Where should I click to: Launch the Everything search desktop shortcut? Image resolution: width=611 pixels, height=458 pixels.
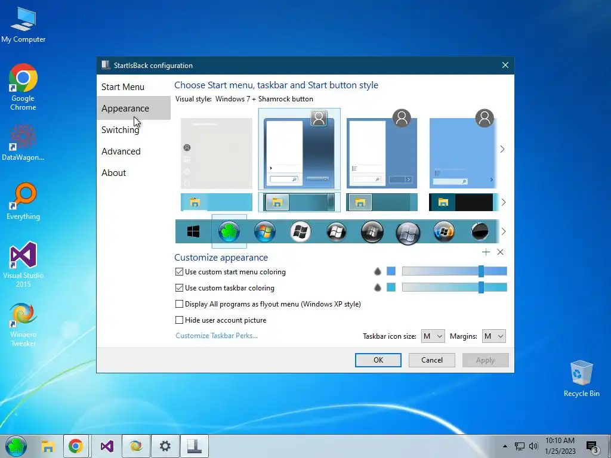(x=23, y=202)
